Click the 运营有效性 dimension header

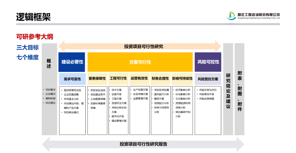139,78
